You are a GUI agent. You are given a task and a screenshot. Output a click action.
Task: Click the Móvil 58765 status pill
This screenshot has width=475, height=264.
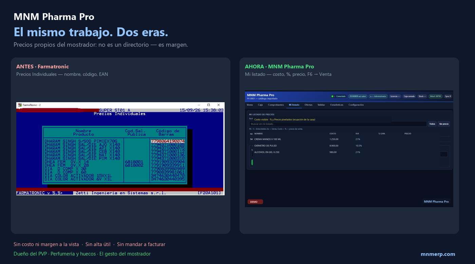tap(436, 96)
